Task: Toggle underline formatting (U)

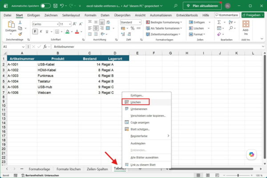Action: (47, 32)
